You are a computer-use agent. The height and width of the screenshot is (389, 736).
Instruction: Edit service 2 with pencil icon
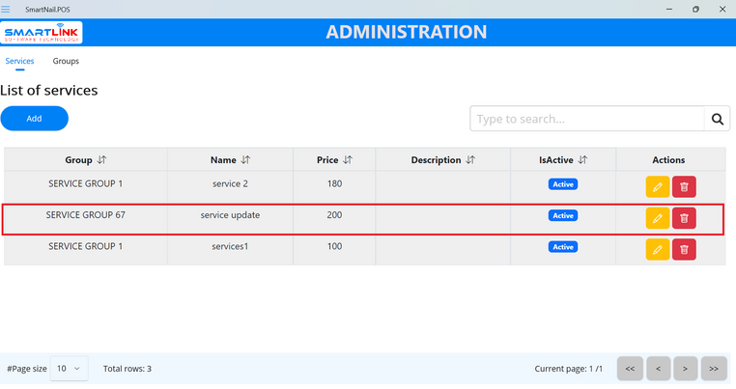(657, 186)
